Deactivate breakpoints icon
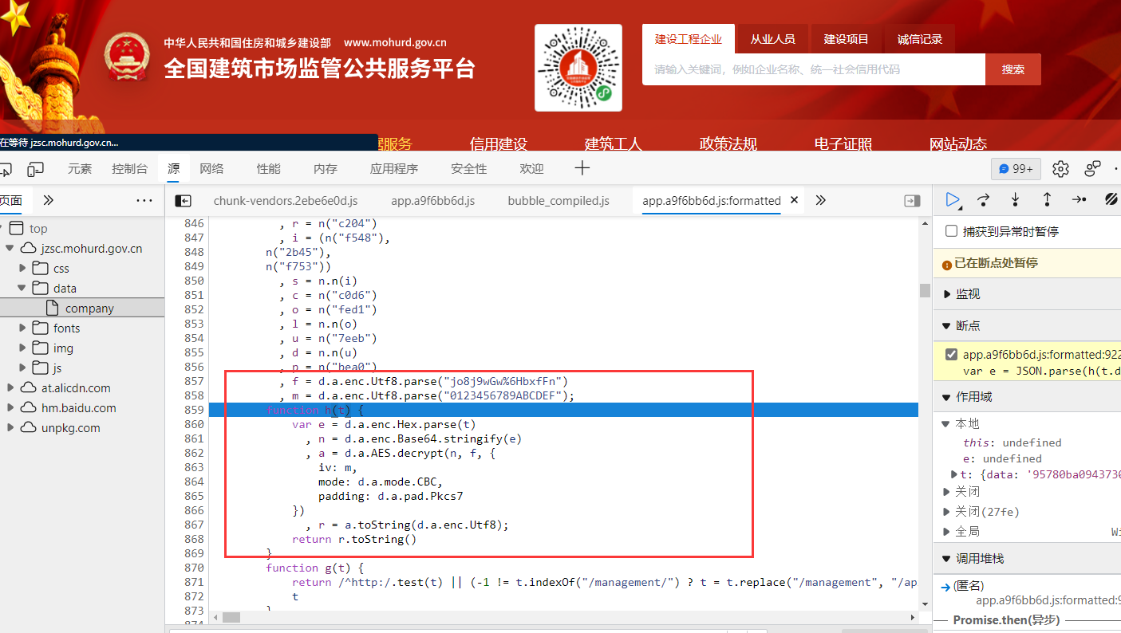Viewport: 1121px width, 633px height. tap(1111, 200)
